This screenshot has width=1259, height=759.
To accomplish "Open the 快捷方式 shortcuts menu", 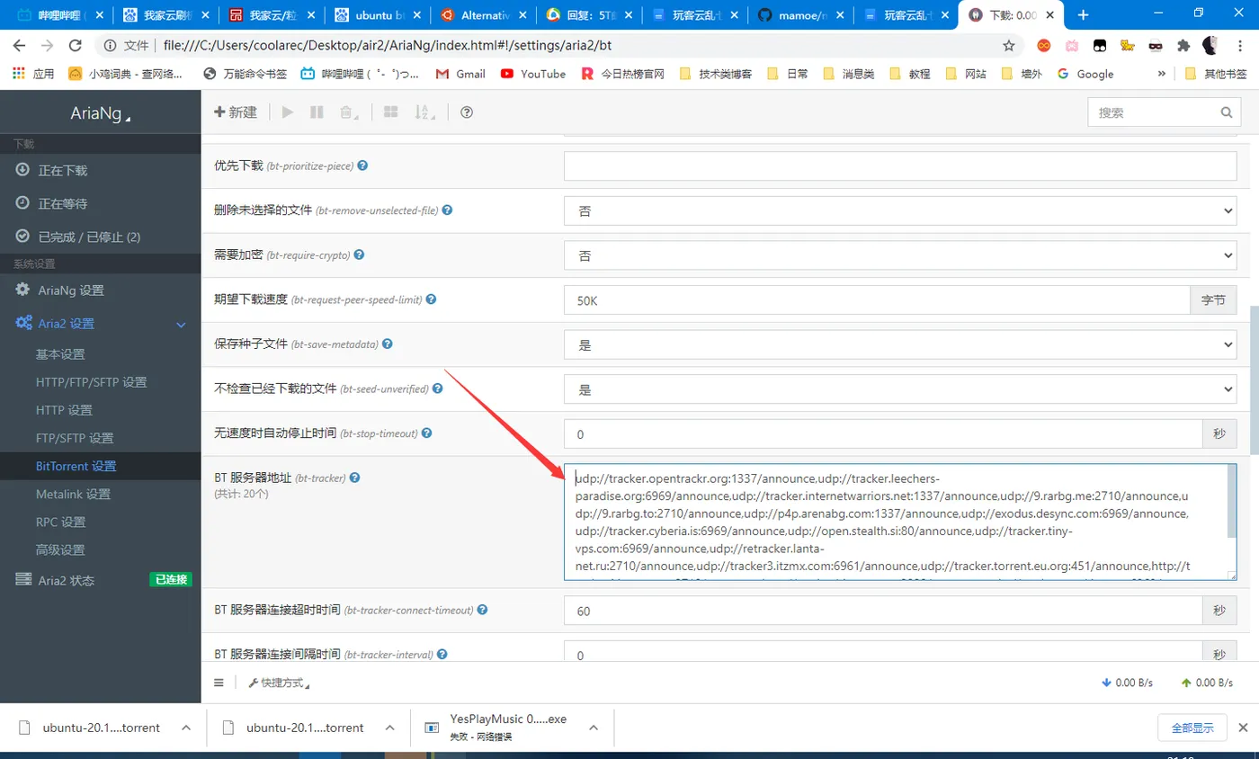I will click(279, 683).
